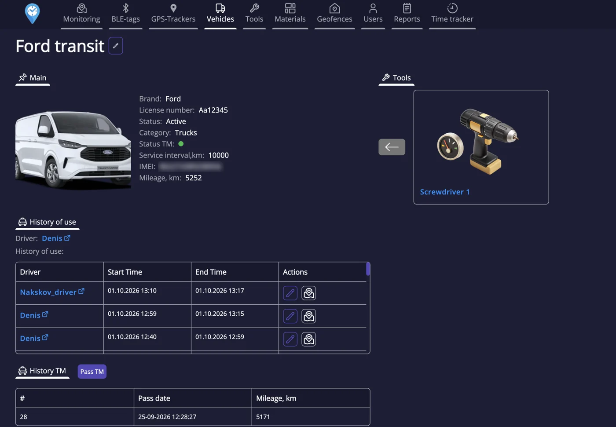Click the history table scrollbar

coord(368,269)
